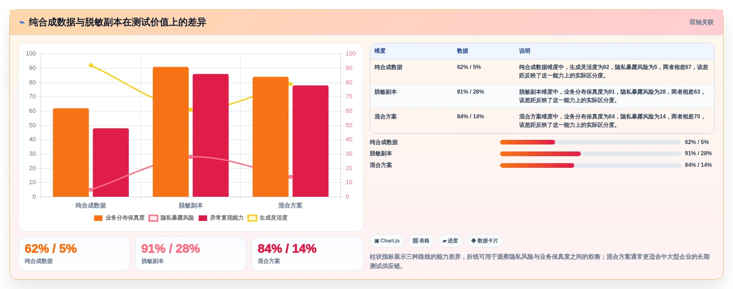Click the chart title 纯合成数据与脱敏副本在测试价值上的差异

point(118,22)
